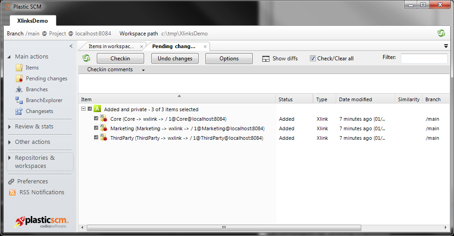The image size is (454, 236).
Task: Sort by the Item column header
Action: 177,99
